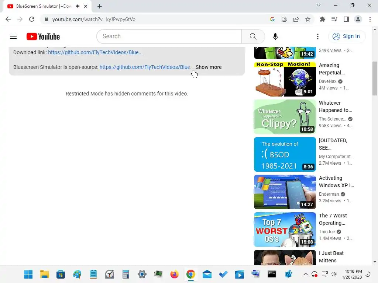Image resolution: width=378 pixels, height=283 pixels.
Task: Click the install app icon in address bar
Action: coord(284,19)
